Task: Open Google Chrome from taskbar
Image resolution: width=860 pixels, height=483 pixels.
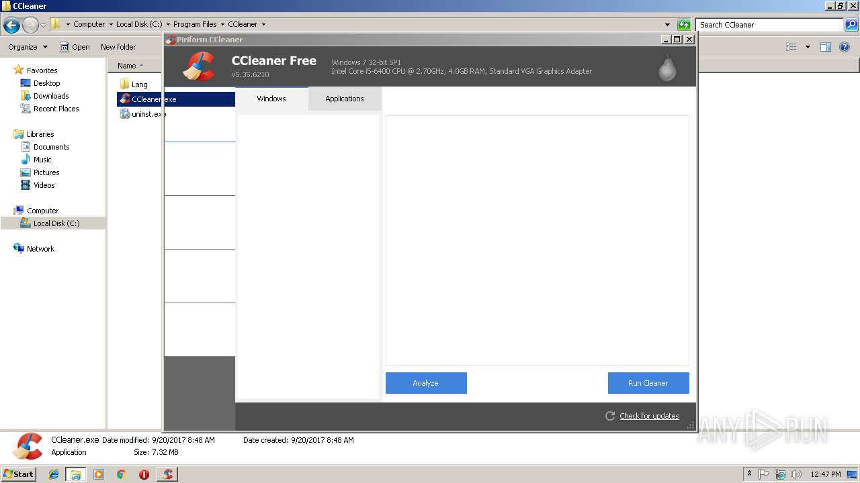Action: [x=121, y=474]
